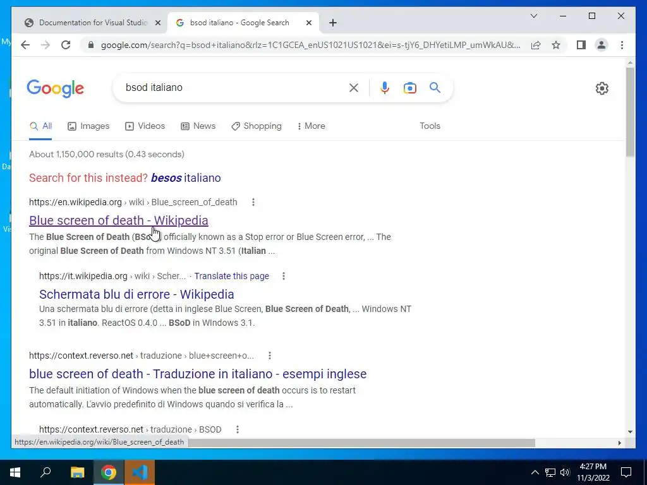Open Schermata blu di errore - Wikipedia

click(x=136, y=294)
